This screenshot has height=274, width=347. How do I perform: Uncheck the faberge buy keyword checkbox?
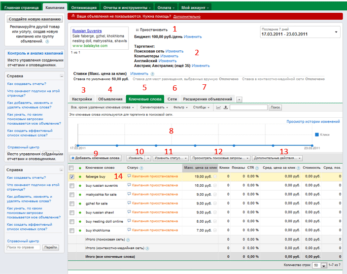pyautogui.click(x=72, y=176)
